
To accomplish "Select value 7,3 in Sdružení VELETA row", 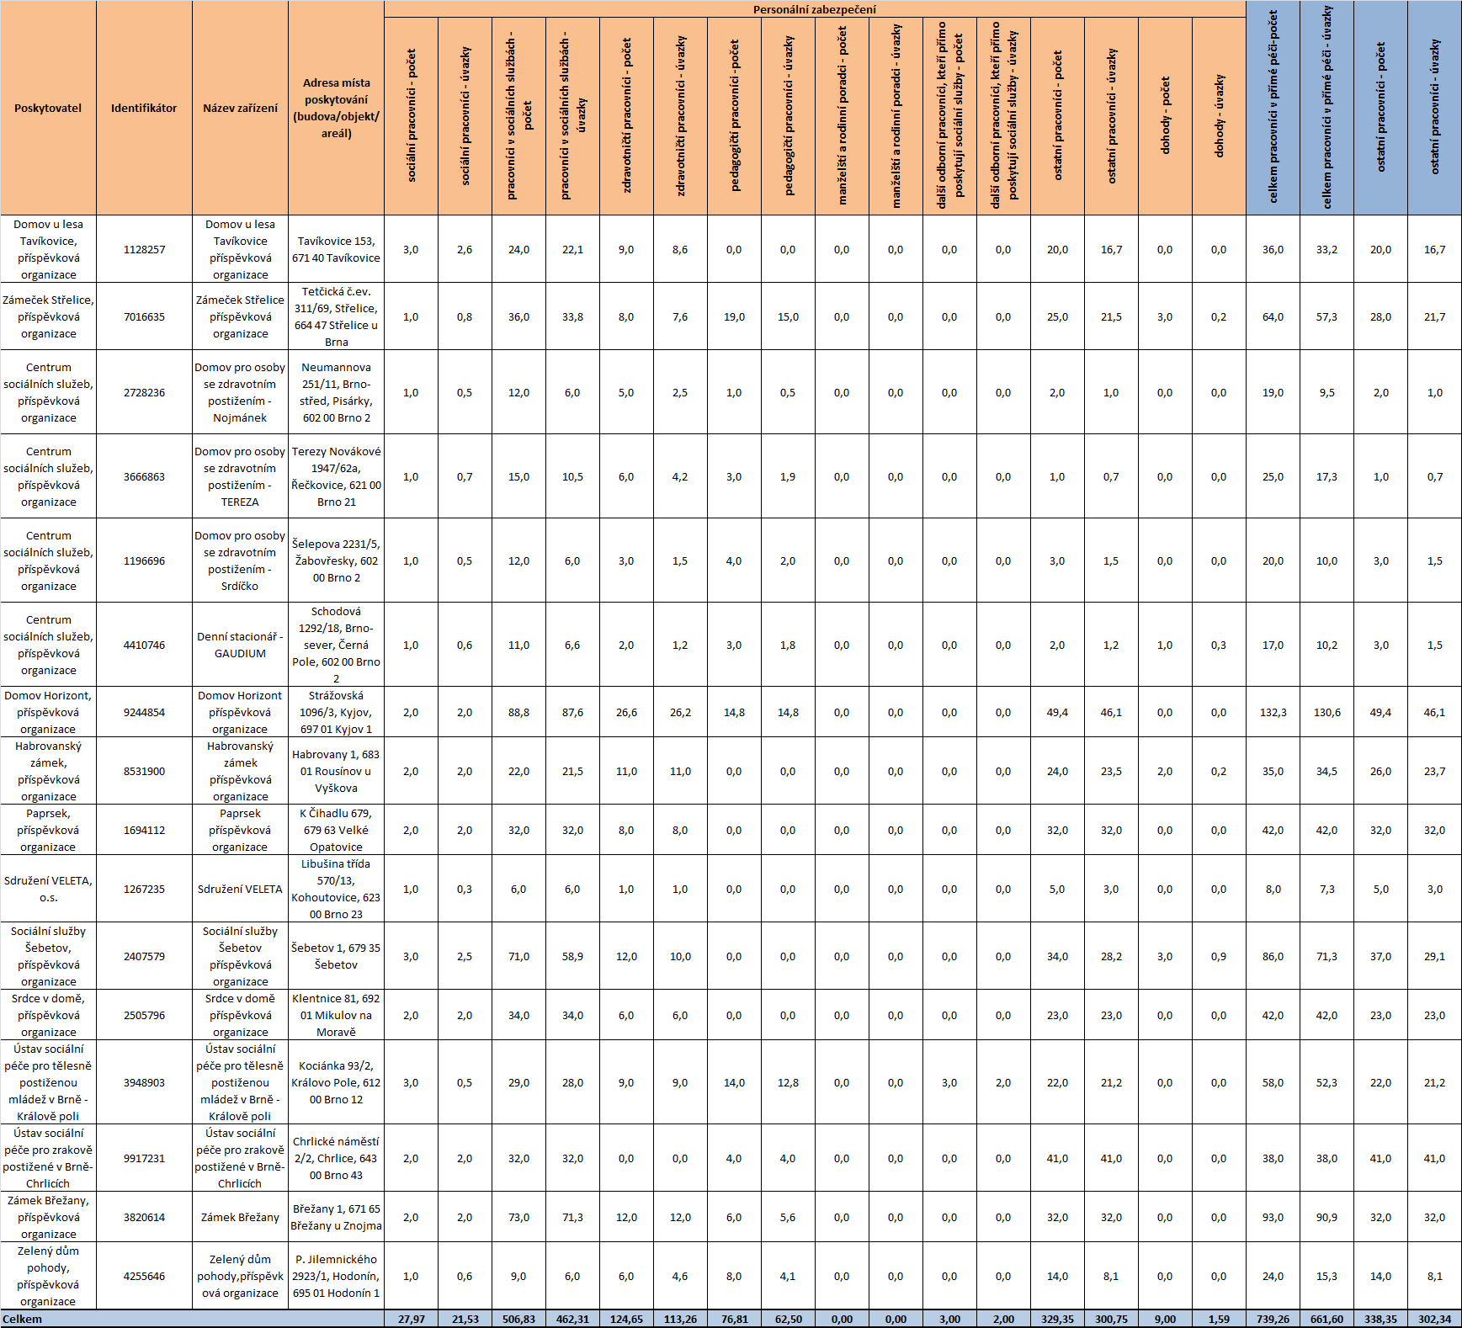I will [x=1326, y=889].
